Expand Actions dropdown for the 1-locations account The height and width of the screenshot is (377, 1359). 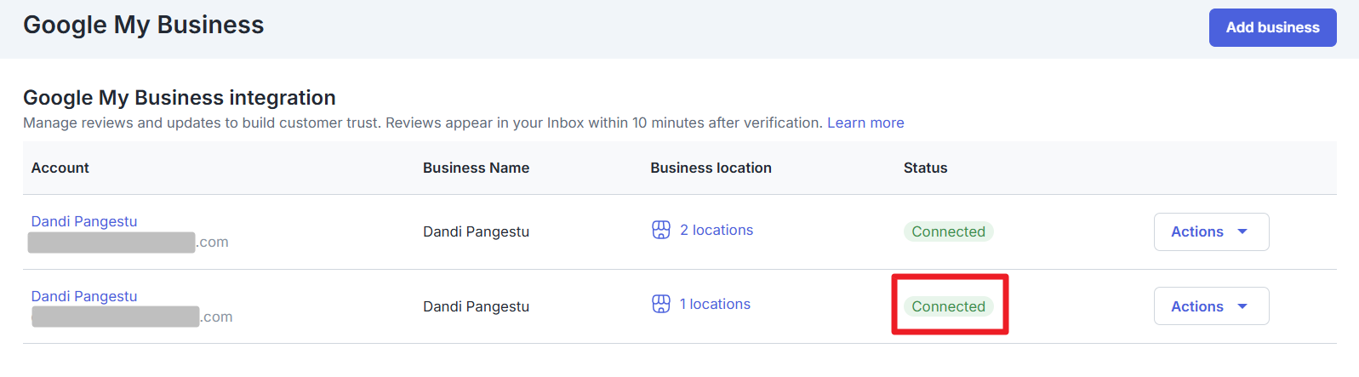coord(1210,306)
